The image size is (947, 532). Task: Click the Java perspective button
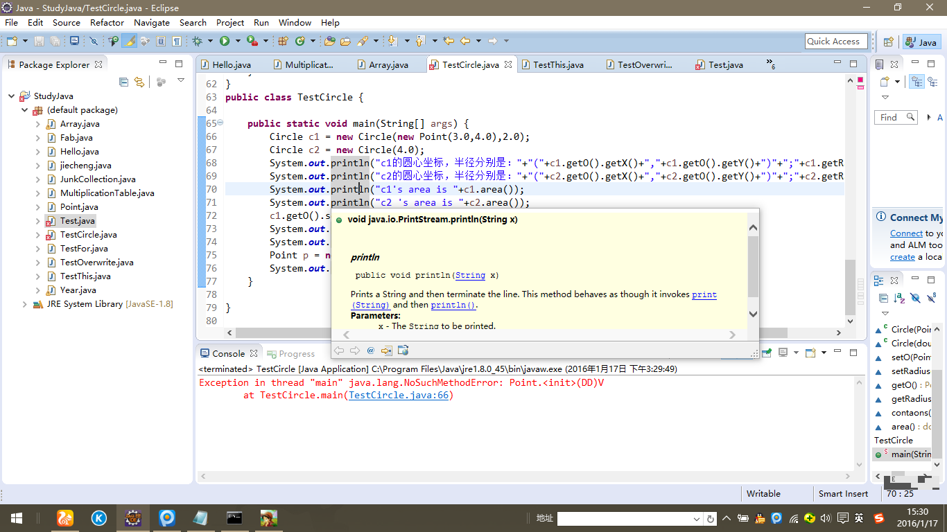(921, 42)
